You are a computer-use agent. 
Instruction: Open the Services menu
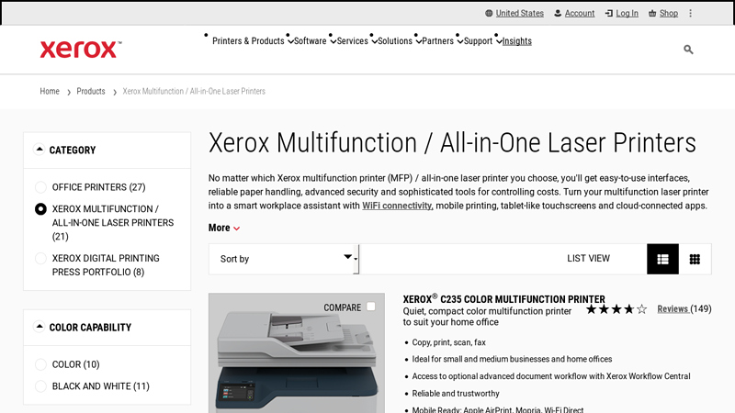tap(352, 41)
